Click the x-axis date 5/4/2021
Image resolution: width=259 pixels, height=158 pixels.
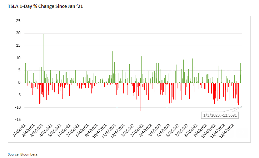pos(55,130)
